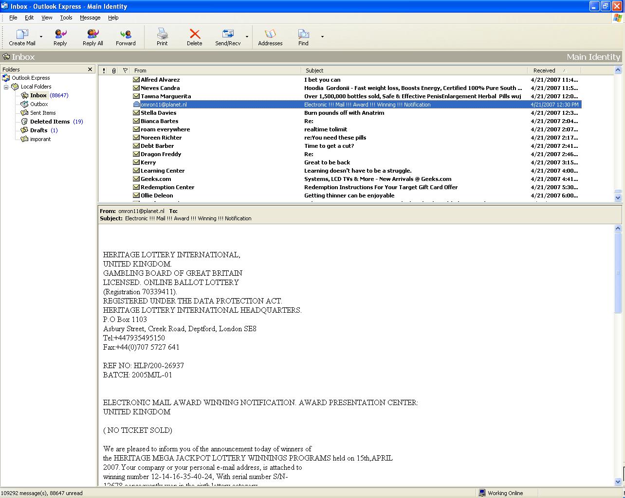The image size is (625, 498).
Task: Open the Drafts folder
Action: 38,130
